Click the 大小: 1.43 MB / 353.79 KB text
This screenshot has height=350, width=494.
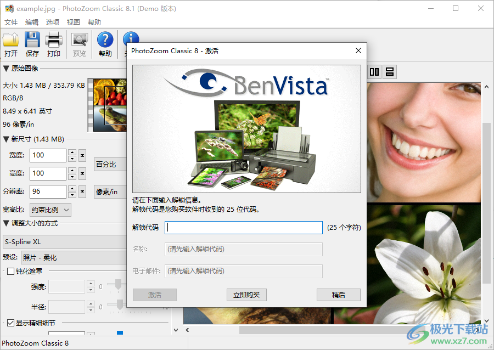[44, 85]
